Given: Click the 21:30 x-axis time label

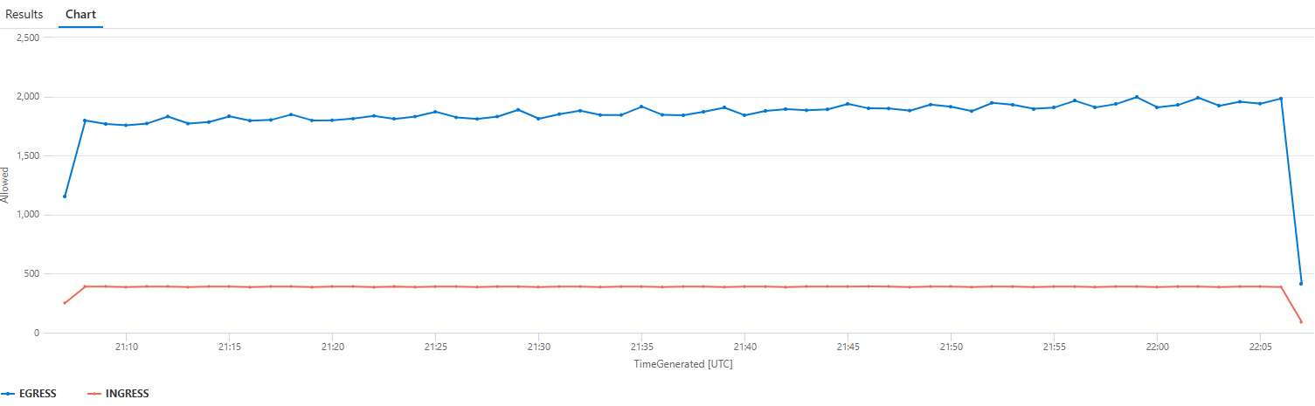Looking at the screenshot, I should pos(538,347).
